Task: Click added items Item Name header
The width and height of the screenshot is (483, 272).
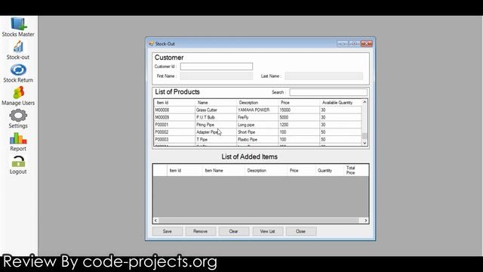Action: click(x=223, y=170)
